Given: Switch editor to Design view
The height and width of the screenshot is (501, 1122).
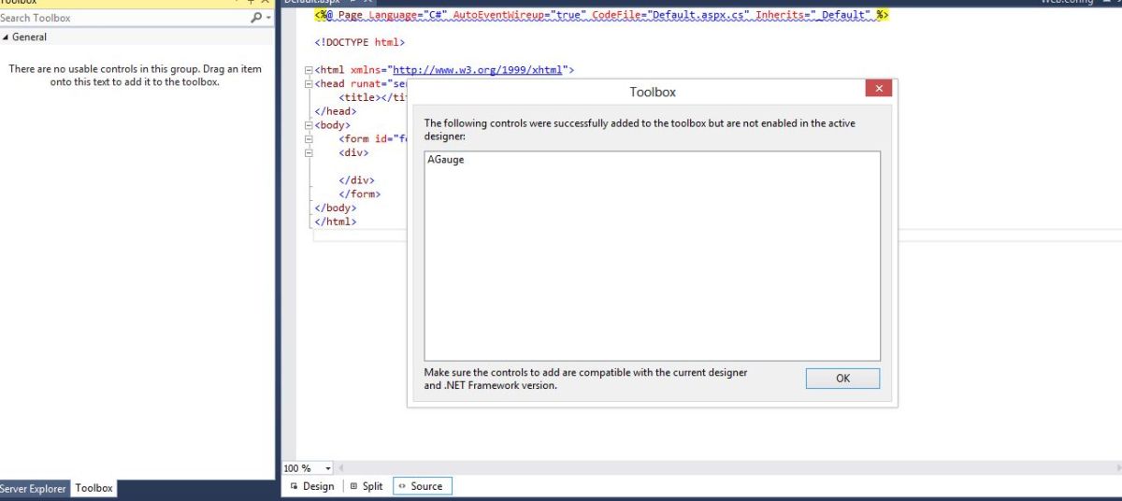Looking at the screenshot, I should (x=312, y=486).
